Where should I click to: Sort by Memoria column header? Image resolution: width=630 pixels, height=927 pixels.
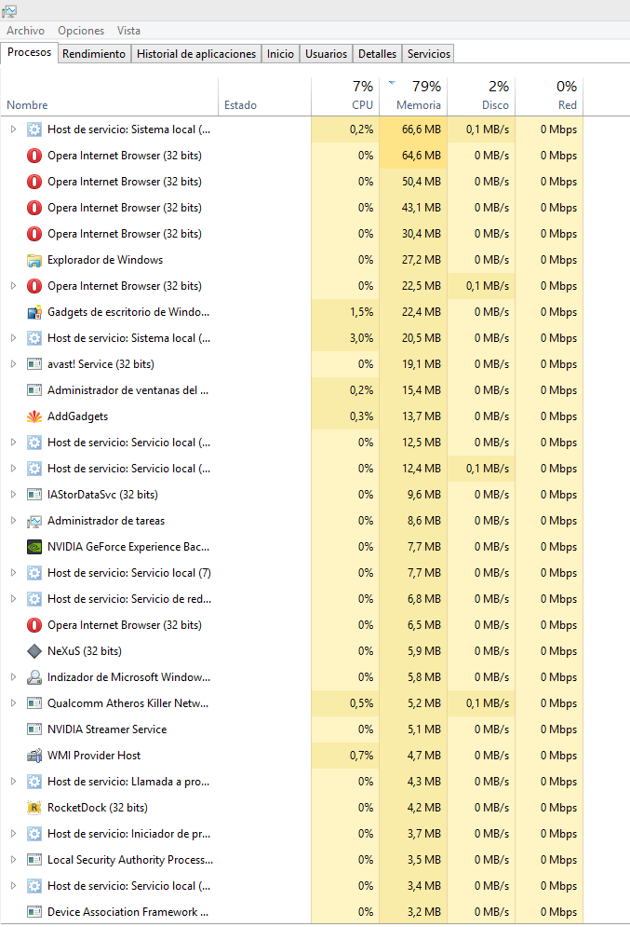tap(413, 96)
